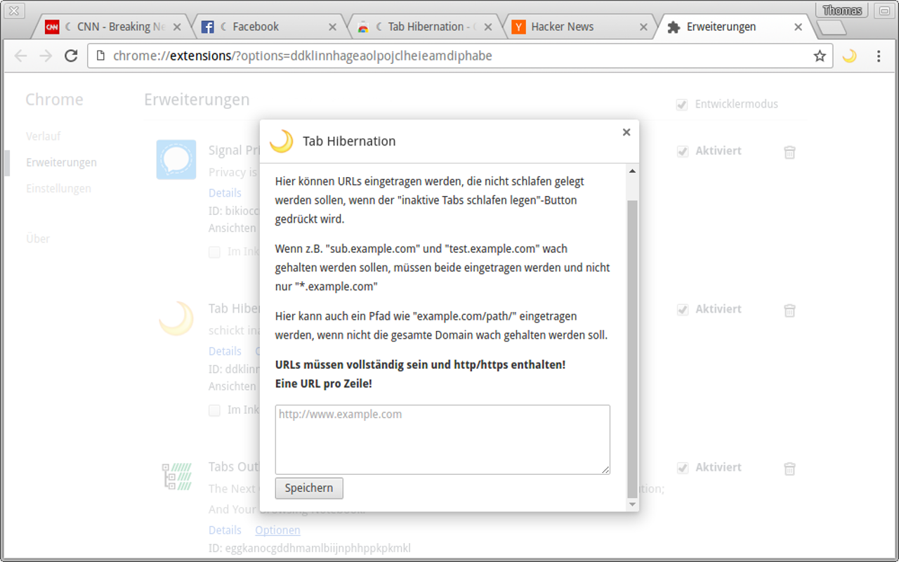The image size is (899, 562).
Task: Click the Tab Hibernation moon toolbar icon
Action: tap(850, 56)
